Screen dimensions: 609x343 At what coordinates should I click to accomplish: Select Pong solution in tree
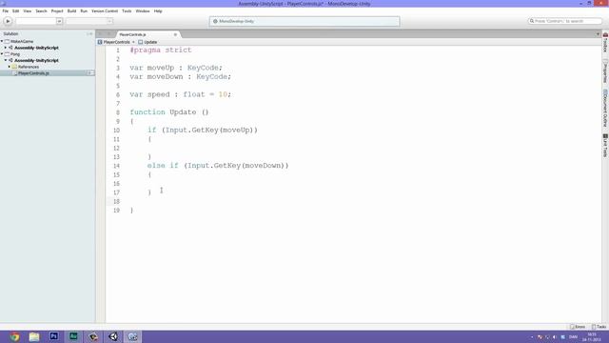click(15, 54)
